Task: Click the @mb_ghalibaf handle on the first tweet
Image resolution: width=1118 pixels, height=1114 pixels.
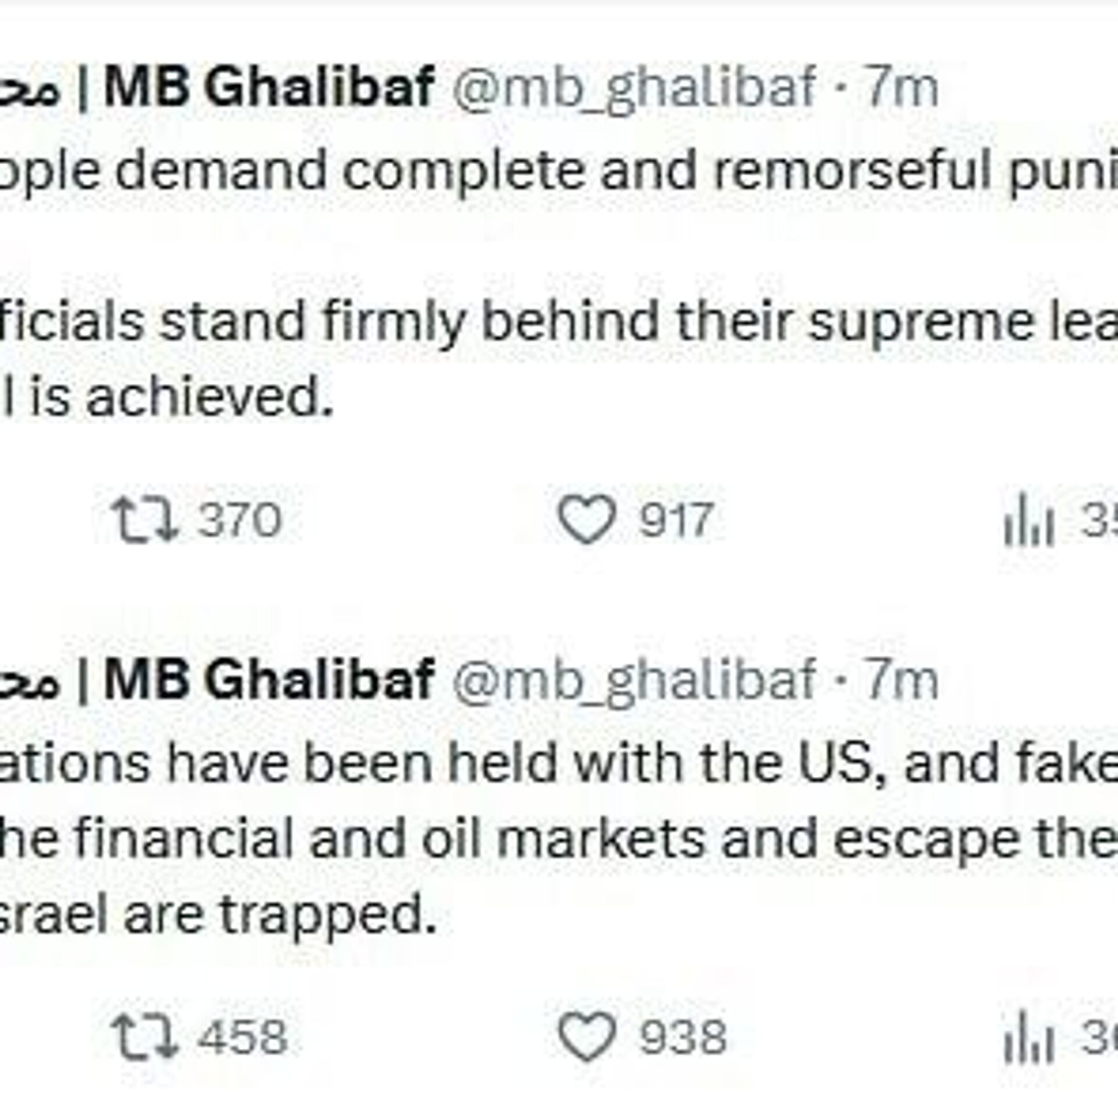Action: [634, 89]
